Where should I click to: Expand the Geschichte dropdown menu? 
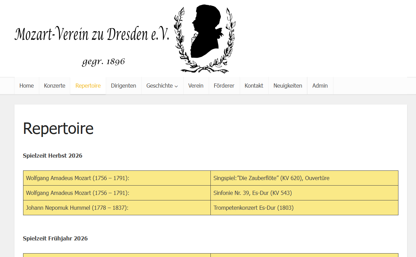click(162, 86)
